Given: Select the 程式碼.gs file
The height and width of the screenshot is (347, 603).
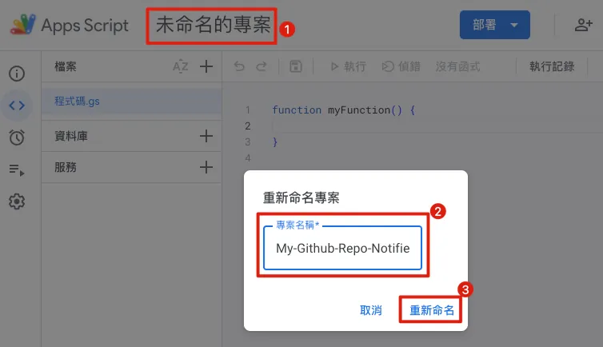Looking at the screenshot, I should [x=78, y=102].
